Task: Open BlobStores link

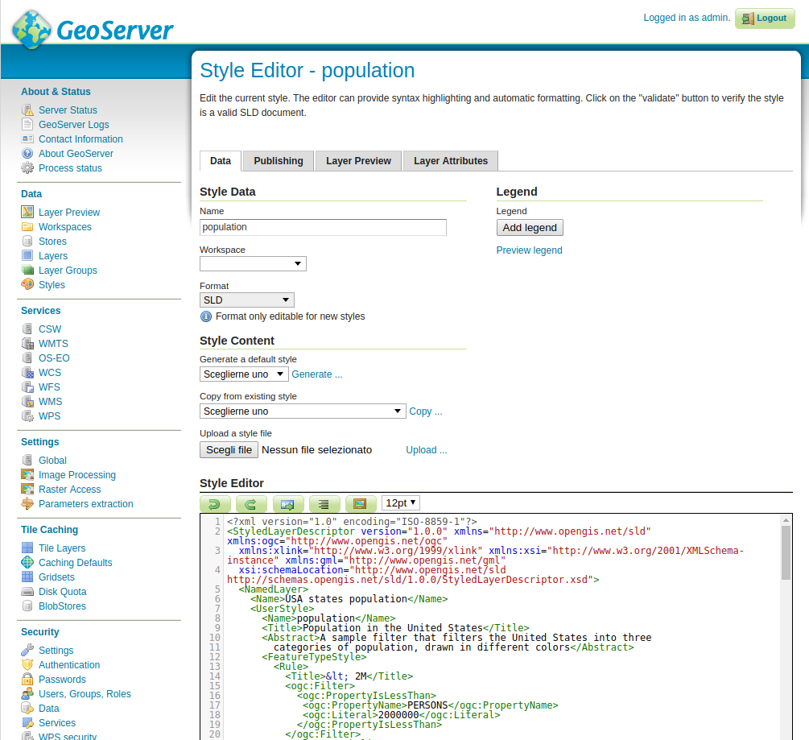Action: coord(63,606)
